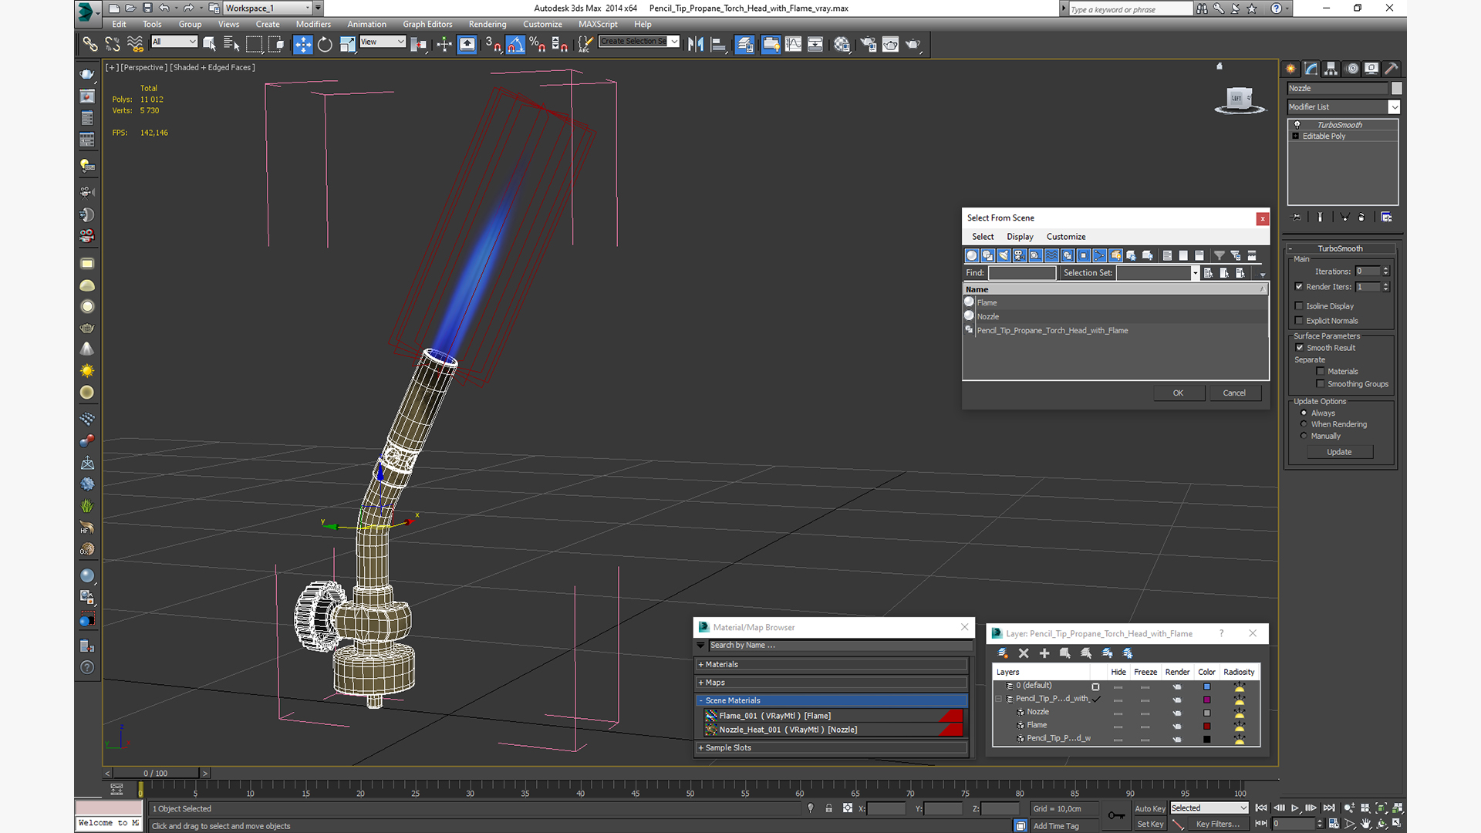This screenshot has width=1481, height=833.
Task: Open the Material Editor icon
Action: click(842, 45)
